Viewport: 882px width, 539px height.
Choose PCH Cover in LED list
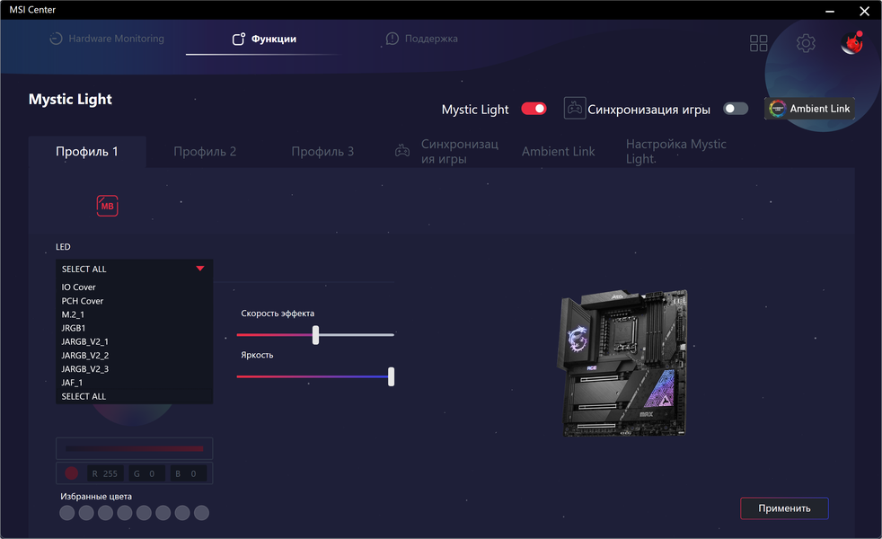(134, 301)
